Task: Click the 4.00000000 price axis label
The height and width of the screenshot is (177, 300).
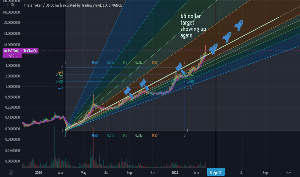Action: (13, 66)
